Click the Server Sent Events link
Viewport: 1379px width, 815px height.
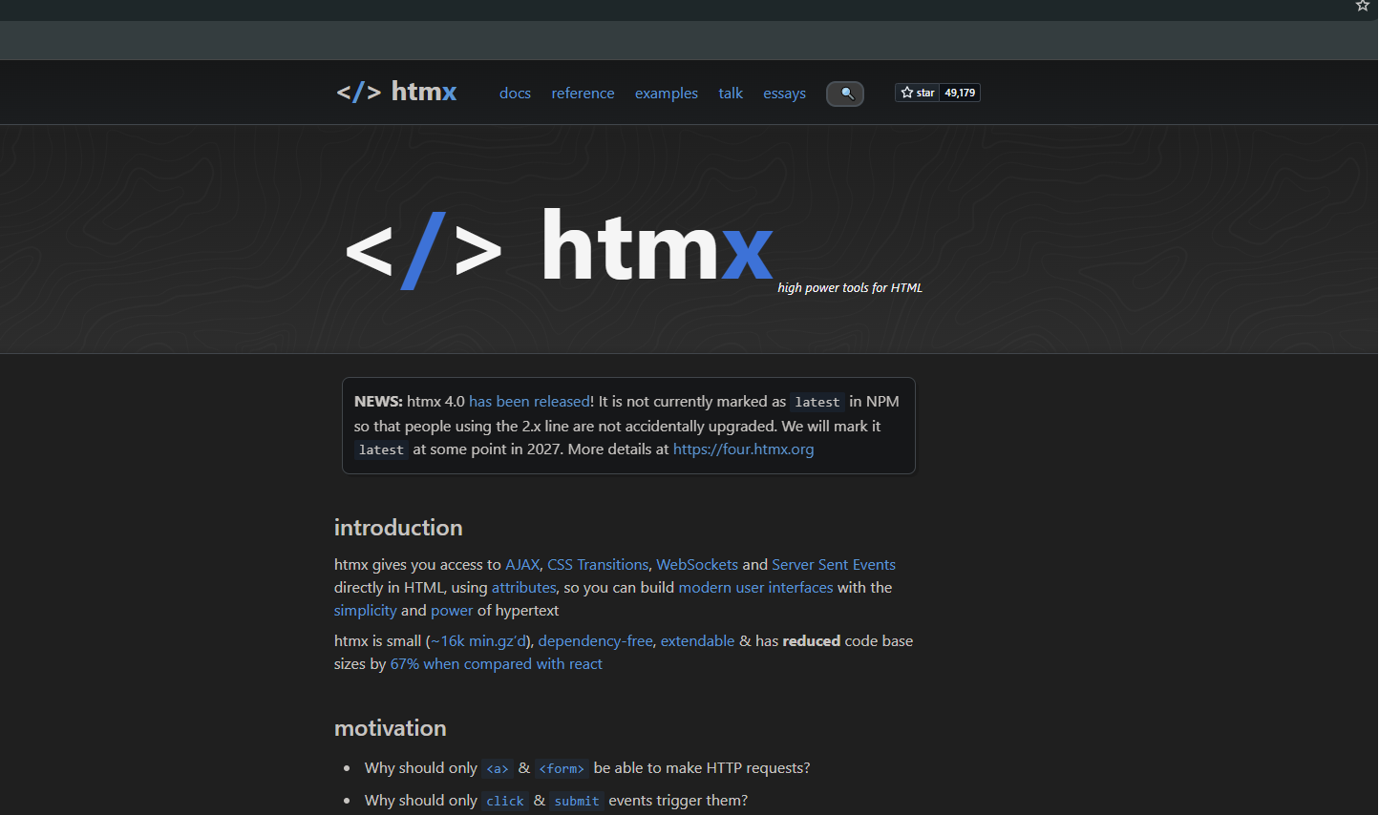pyautogui.click(x=834, y=565)
